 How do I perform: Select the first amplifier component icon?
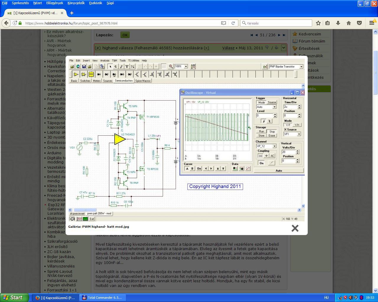pos(76,74)
